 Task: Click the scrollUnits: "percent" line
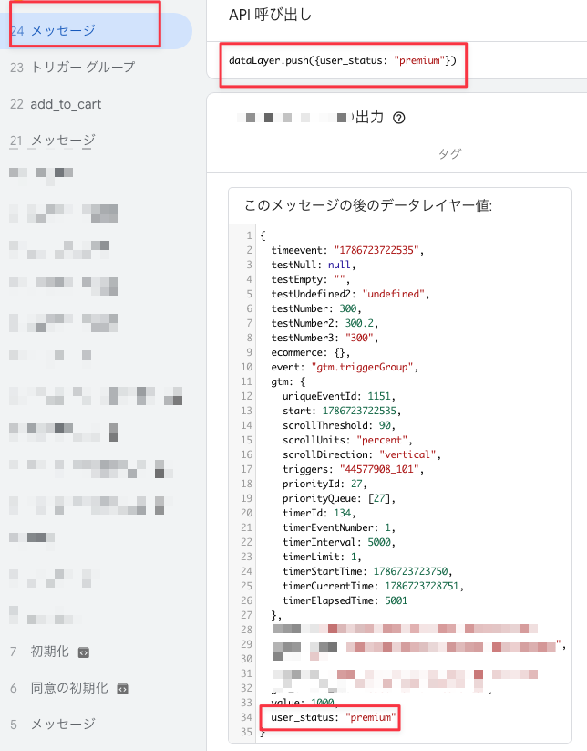pyautogui.click(x=348, y=440)
